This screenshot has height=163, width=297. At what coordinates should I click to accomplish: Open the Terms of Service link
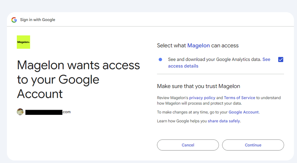click(240, 98)
